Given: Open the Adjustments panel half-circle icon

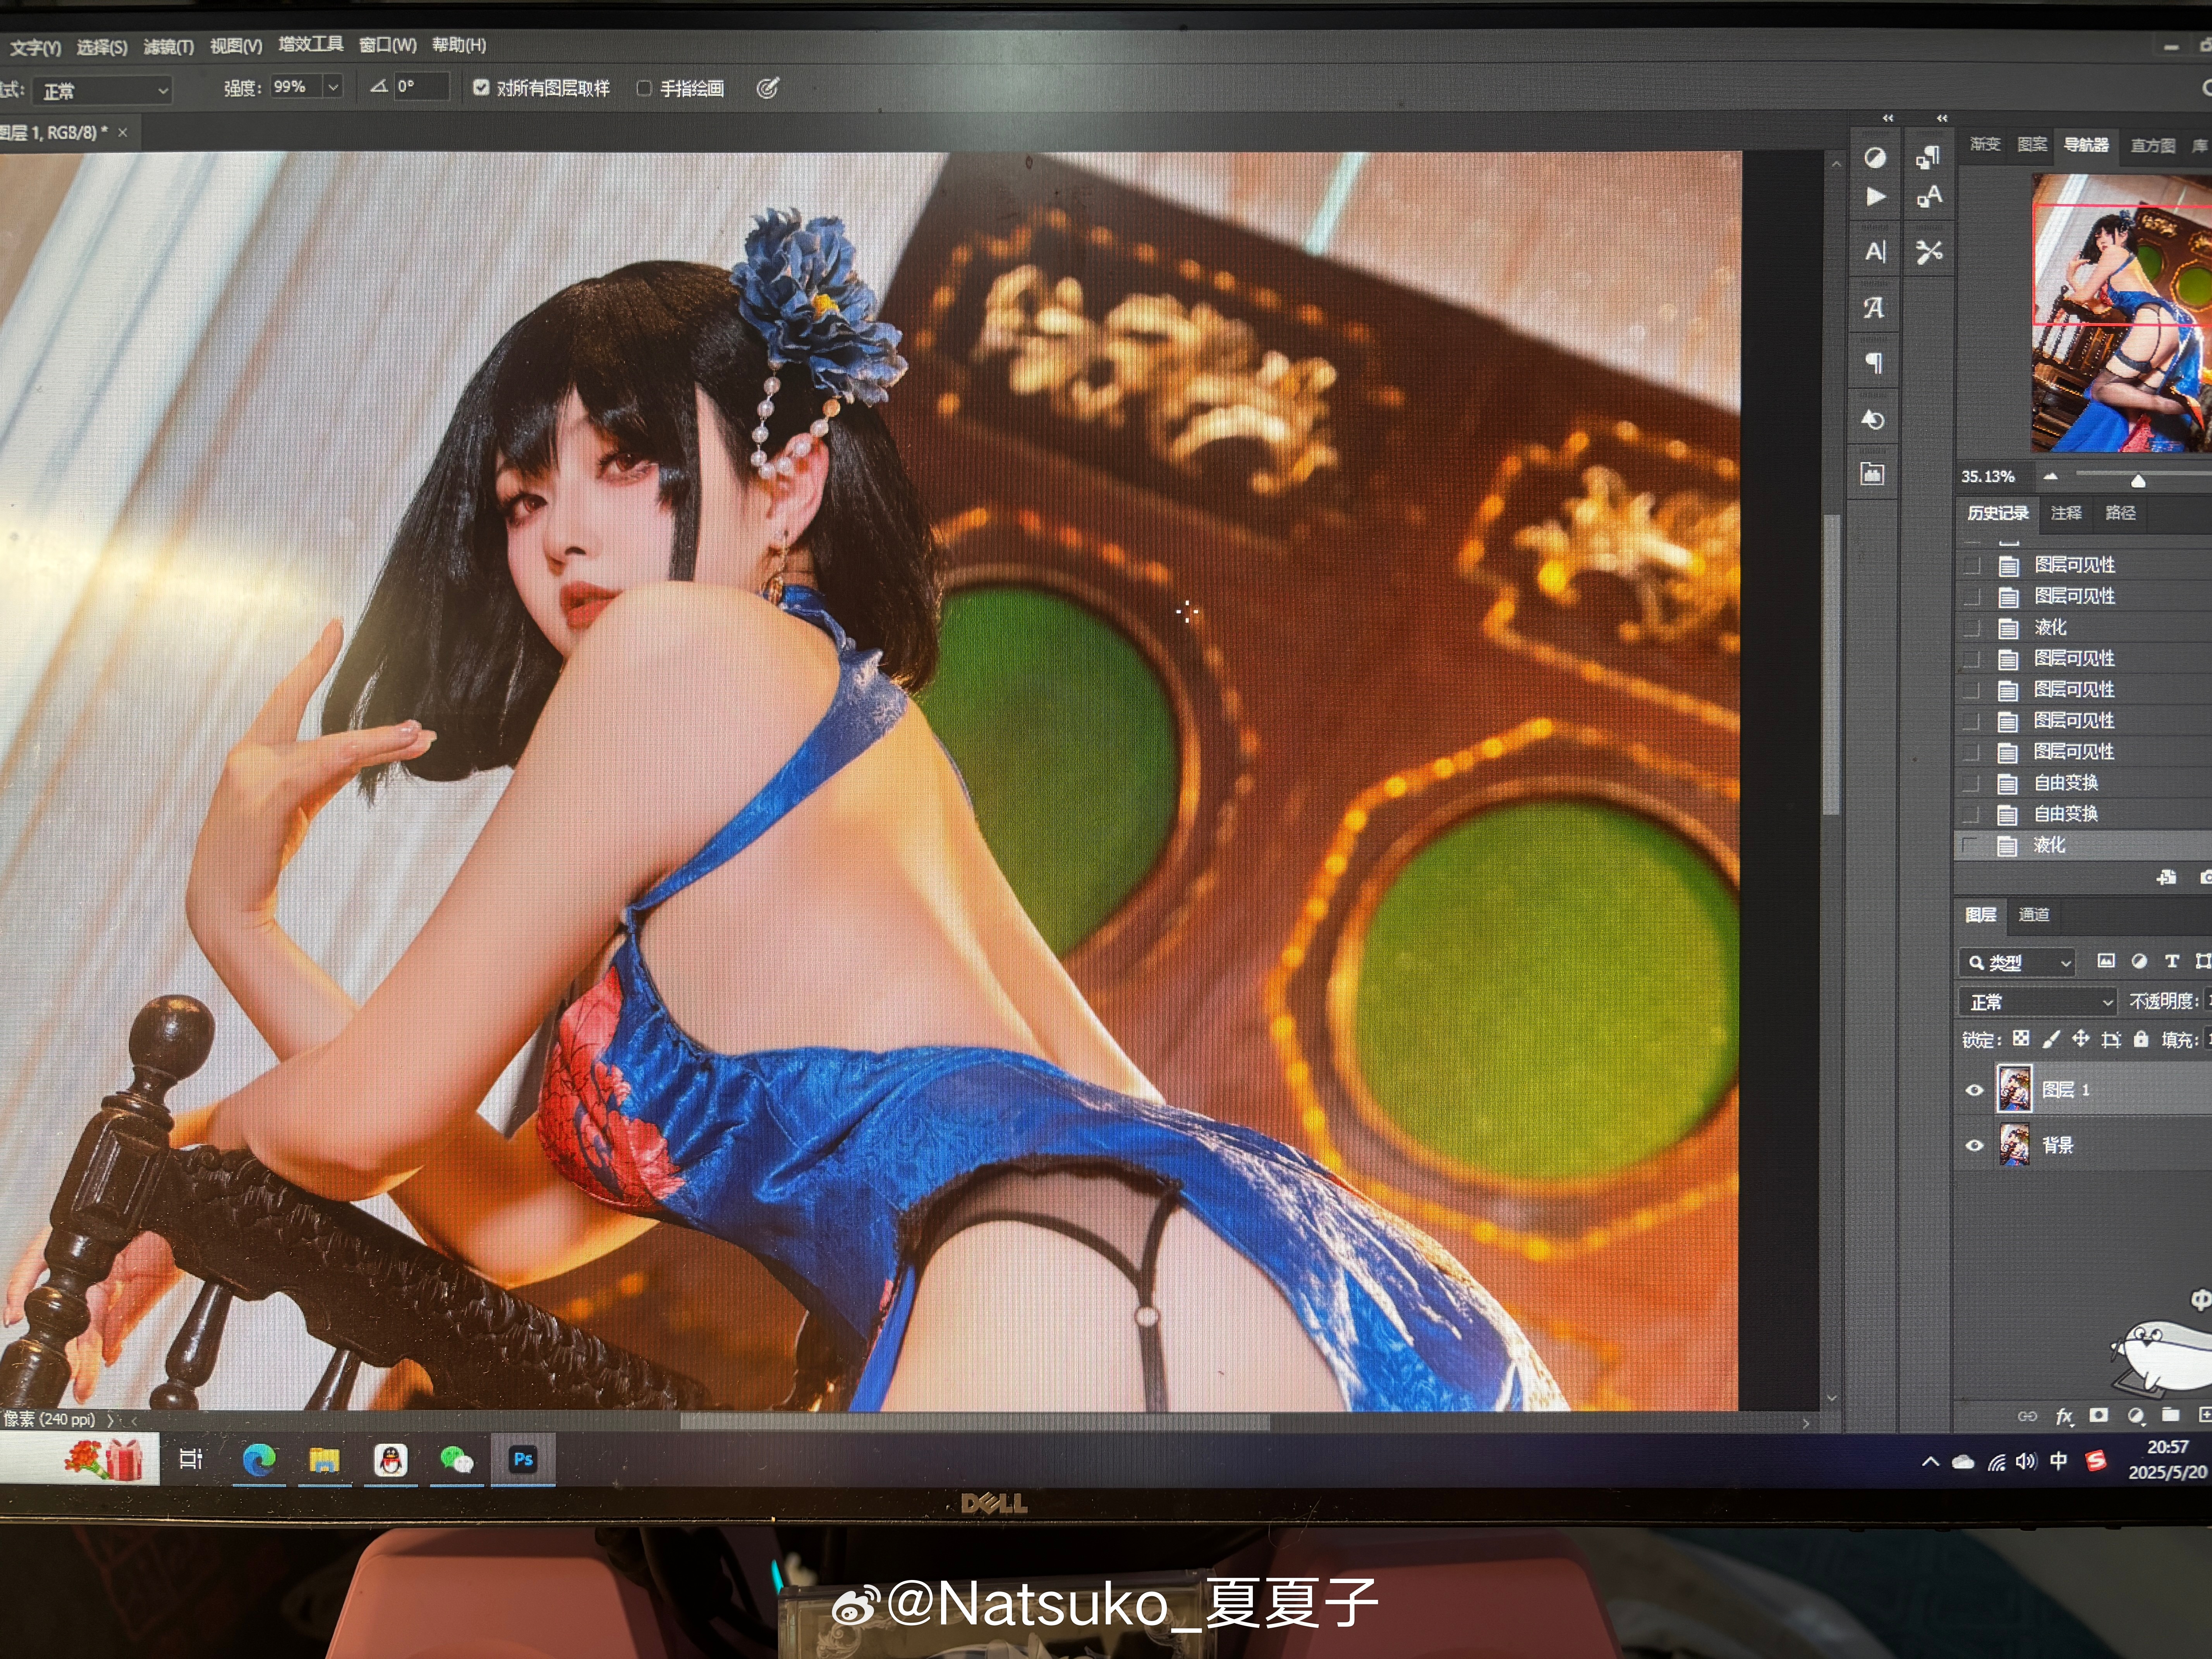Looking at the screenshot, I should click(1875, 158).
